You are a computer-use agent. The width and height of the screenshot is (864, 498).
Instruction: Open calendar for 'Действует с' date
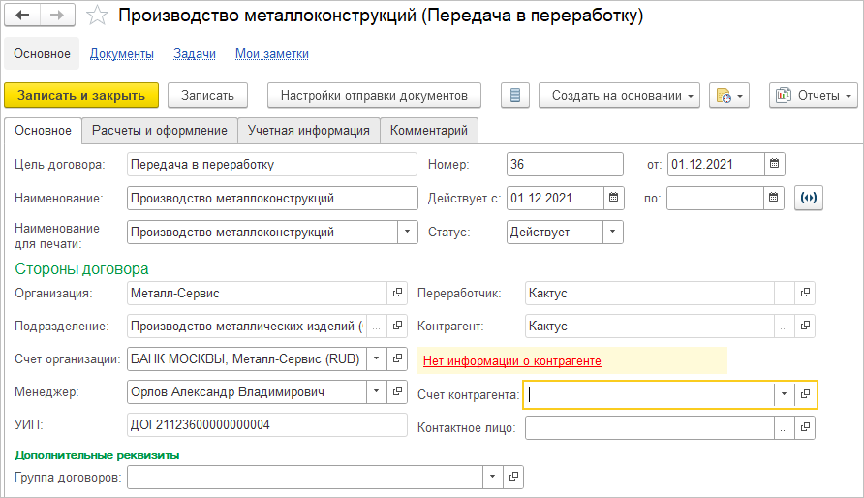click(614, 198)
